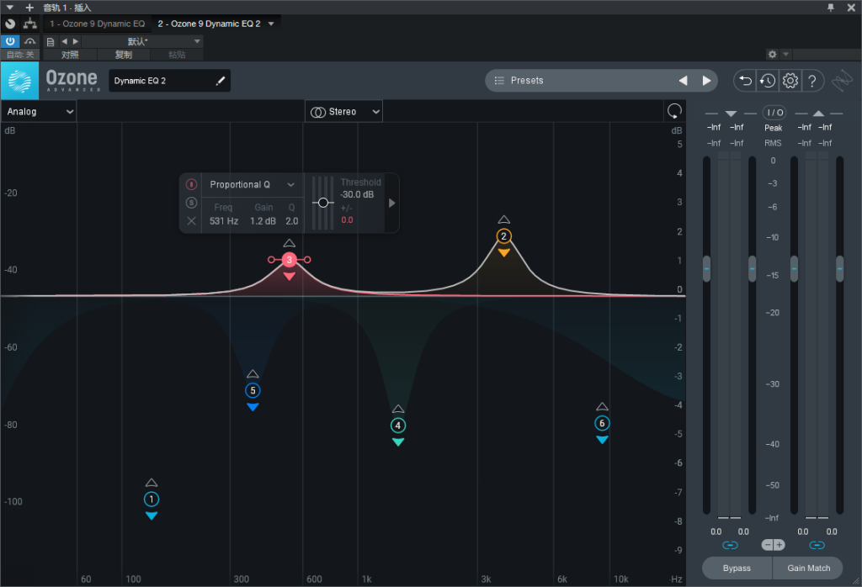The image size is (862, 587).
Task: Select EQ band node 2
Action: 503,236
